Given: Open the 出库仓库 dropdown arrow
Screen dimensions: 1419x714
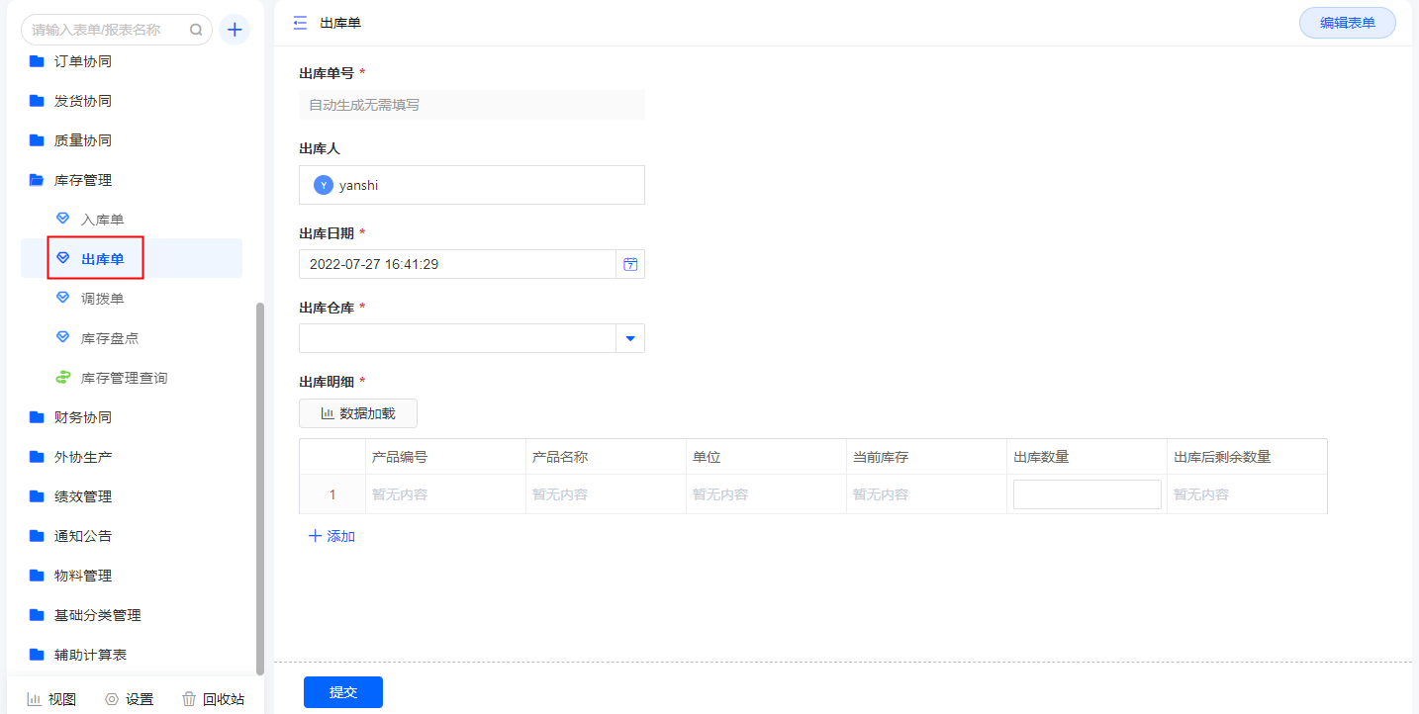Looking at the screenshot, I should point(630,338).
